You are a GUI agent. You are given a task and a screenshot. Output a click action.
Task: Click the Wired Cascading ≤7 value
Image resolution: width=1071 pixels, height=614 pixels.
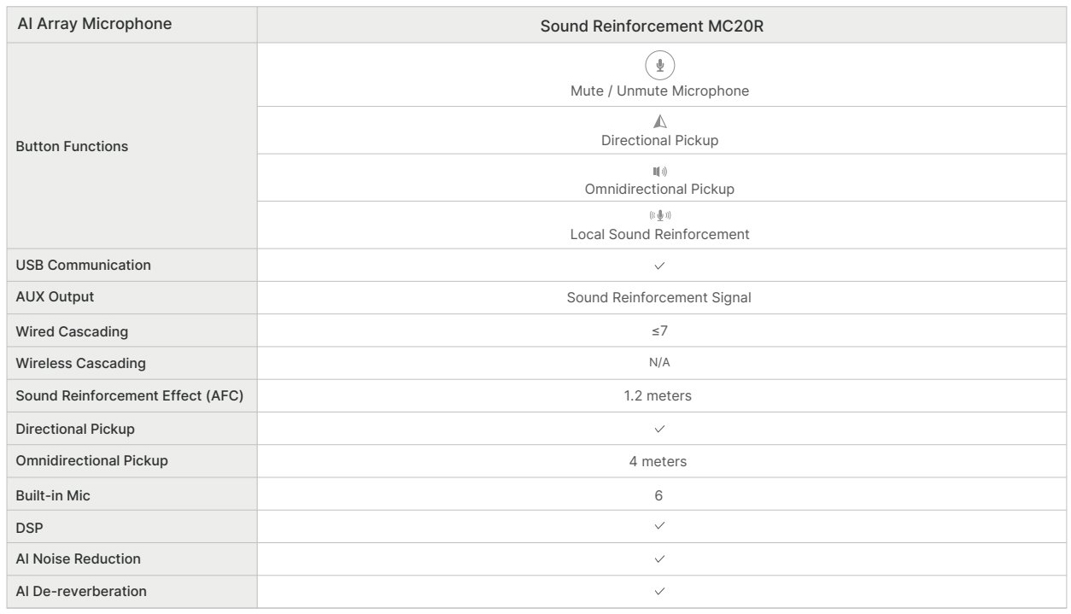pyautogui.click(x=659, y=330)
